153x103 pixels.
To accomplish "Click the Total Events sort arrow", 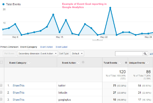I will (x=126, y=62).
